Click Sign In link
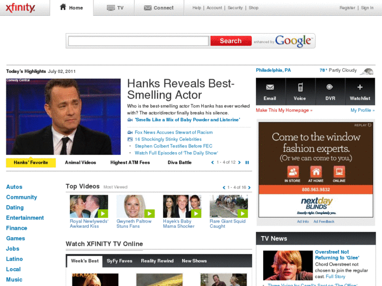 click(x=367, y=8)
